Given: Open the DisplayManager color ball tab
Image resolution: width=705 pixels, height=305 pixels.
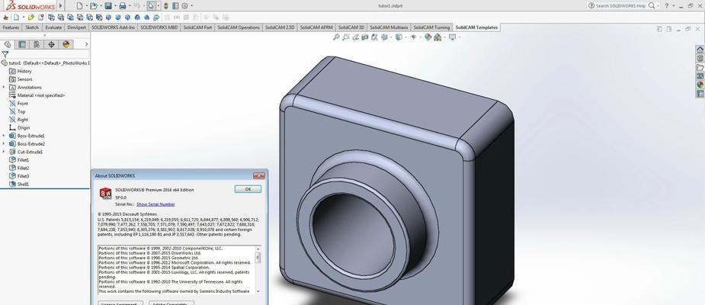Looking at the screenshot, I should (x=66, y=44).
